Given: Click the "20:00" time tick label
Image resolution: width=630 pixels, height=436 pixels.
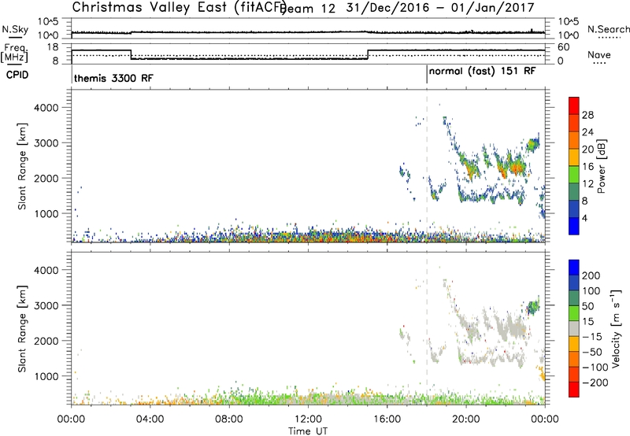Looking at the screenshot, I should coord(466,419).
